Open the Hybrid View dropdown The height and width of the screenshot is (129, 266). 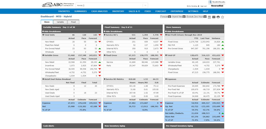[178, 17]
